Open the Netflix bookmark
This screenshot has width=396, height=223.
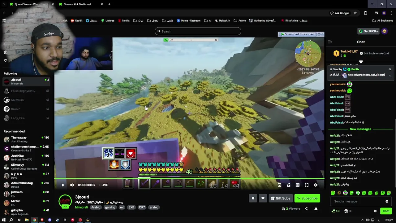click(123, 21)
